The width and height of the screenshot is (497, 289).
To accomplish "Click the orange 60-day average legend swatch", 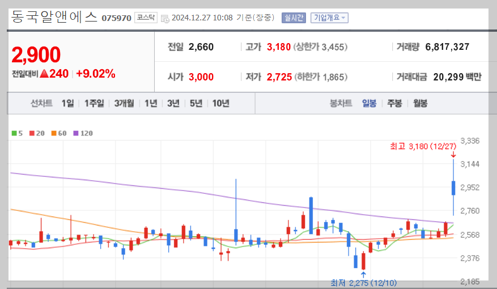I will click(54, 133).
